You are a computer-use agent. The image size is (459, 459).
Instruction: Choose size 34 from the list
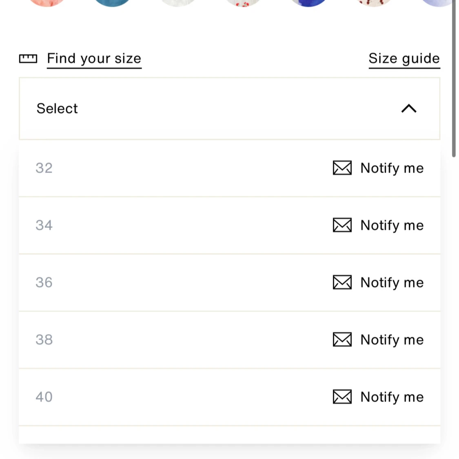click(x=44, y=225)
